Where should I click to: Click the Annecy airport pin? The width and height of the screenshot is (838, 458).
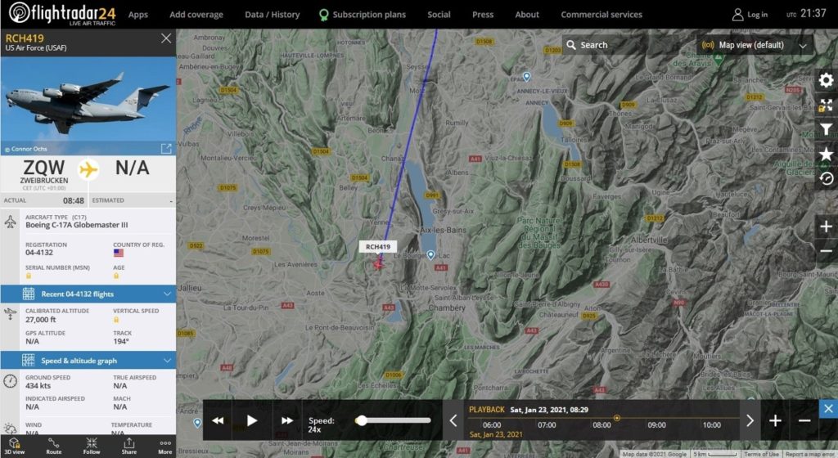[526, 76]
